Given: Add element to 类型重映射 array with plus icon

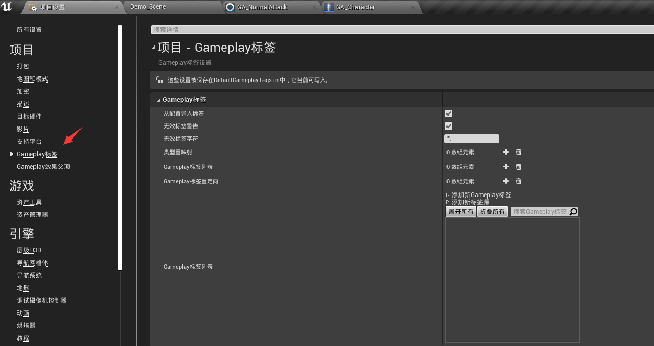Looking at the screenshot, I should click(x=506, y=152).
